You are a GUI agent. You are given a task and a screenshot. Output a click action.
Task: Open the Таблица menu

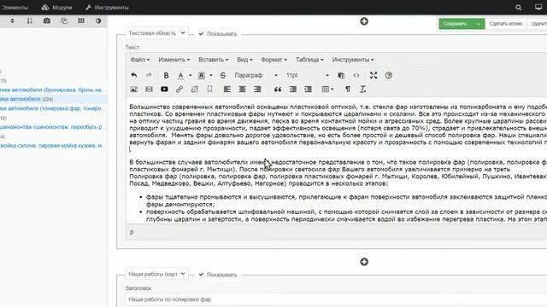tap(309, 60)
